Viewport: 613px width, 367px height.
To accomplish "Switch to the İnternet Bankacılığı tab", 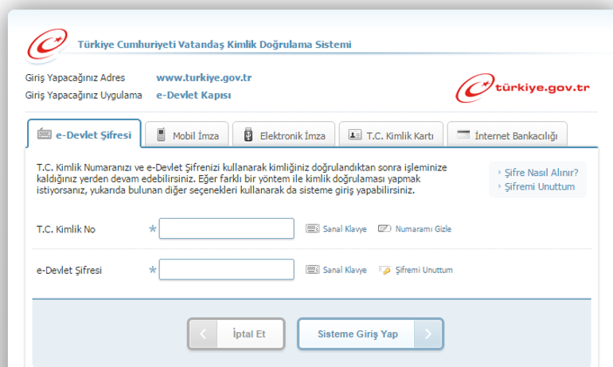I will pos(508,136).
